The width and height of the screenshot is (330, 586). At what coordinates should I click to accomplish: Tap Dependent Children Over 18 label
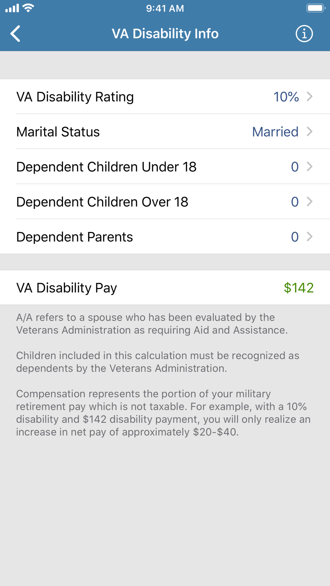102,202
